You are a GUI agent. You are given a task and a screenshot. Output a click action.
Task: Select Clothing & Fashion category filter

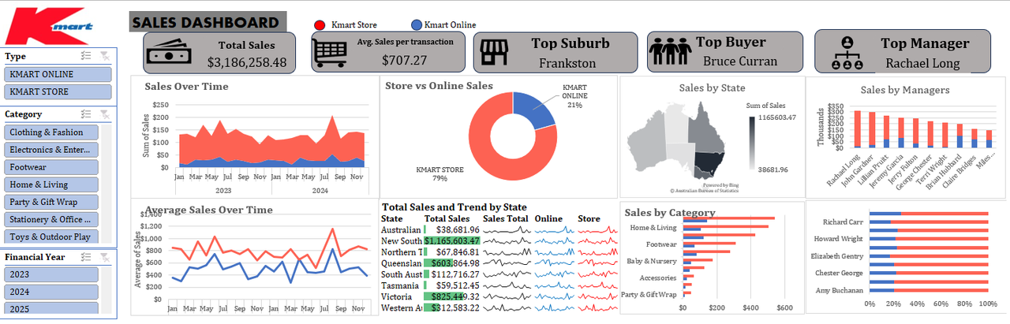pyautogui.click(x=51, y=132)
